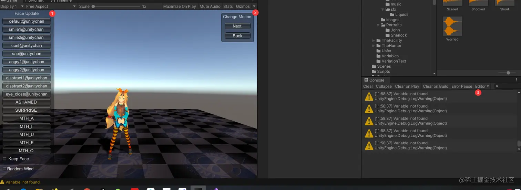The width and height of the screenshot is (521, 190).
Task: Click the MTH_A mouth button
Action: (x=27, y=118)
